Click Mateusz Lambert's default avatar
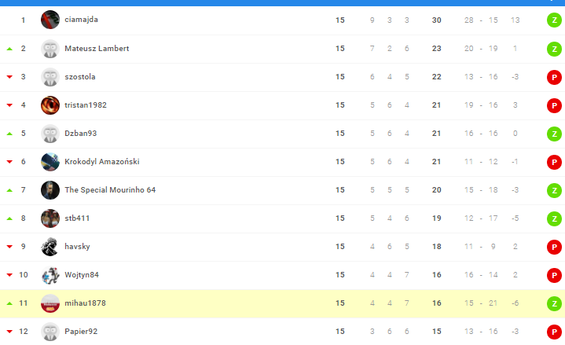Image resolution: width=565 pixels, height=345 pixels. tap(50, 48)
